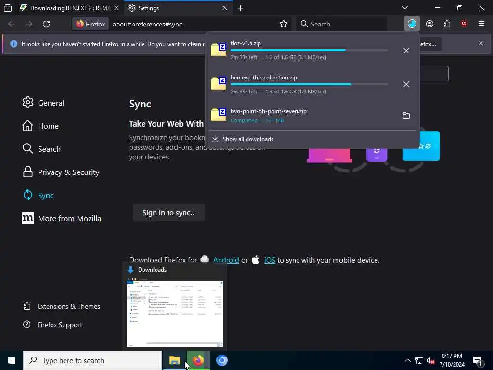This screenshot has width=493, height=370.
Task: Click the ben.exe-the-collection.zip file icon
Action: (x=219, y=83)
